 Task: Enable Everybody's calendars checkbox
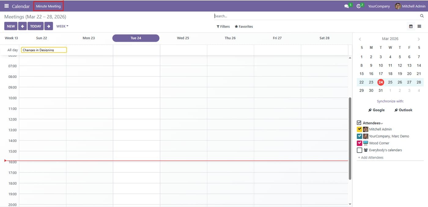click(360, 150)
